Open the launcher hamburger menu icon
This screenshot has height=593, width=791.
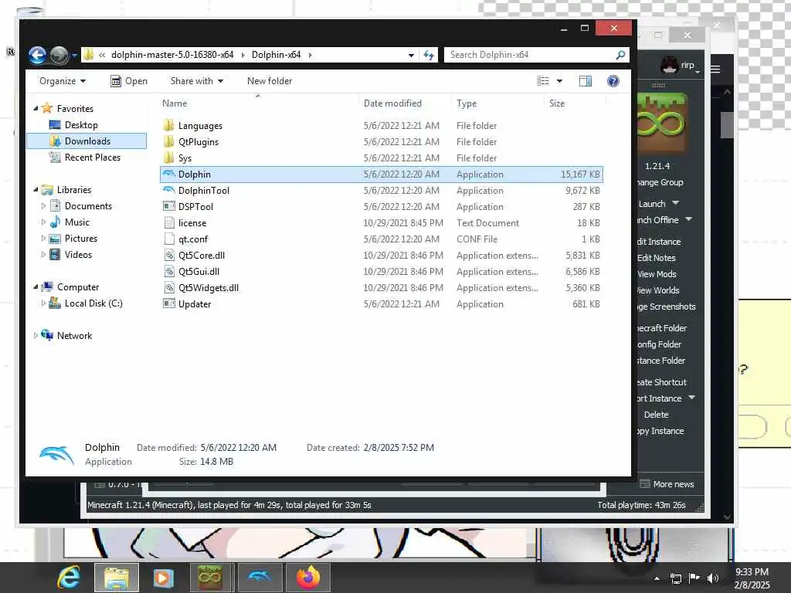tap(715, 69)
